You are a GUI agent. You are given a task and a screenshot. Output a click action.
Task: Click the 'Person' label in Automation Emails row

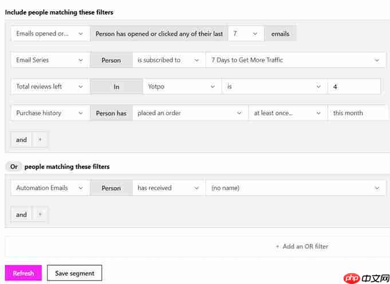click(x=111, y=188)
